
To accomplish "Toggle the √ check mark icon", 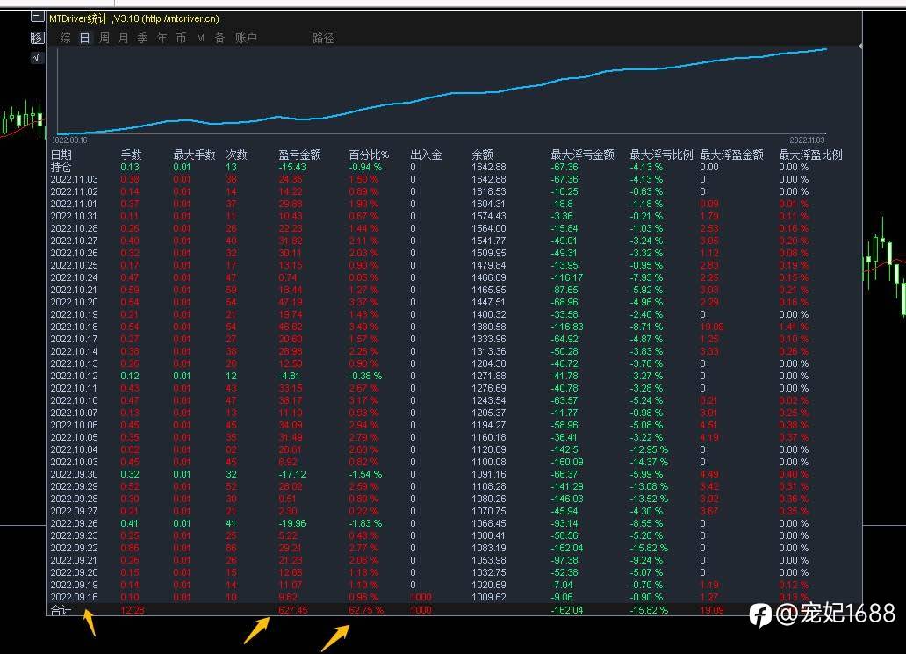I will click(37, 58).
